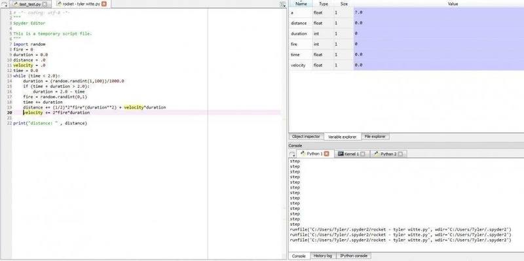Click the type cell of duration

323,33
